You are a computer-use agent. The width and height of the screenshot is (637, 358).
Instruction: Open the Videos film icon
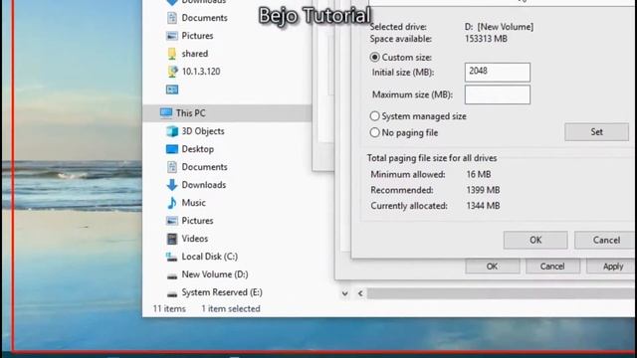(172, 239)
